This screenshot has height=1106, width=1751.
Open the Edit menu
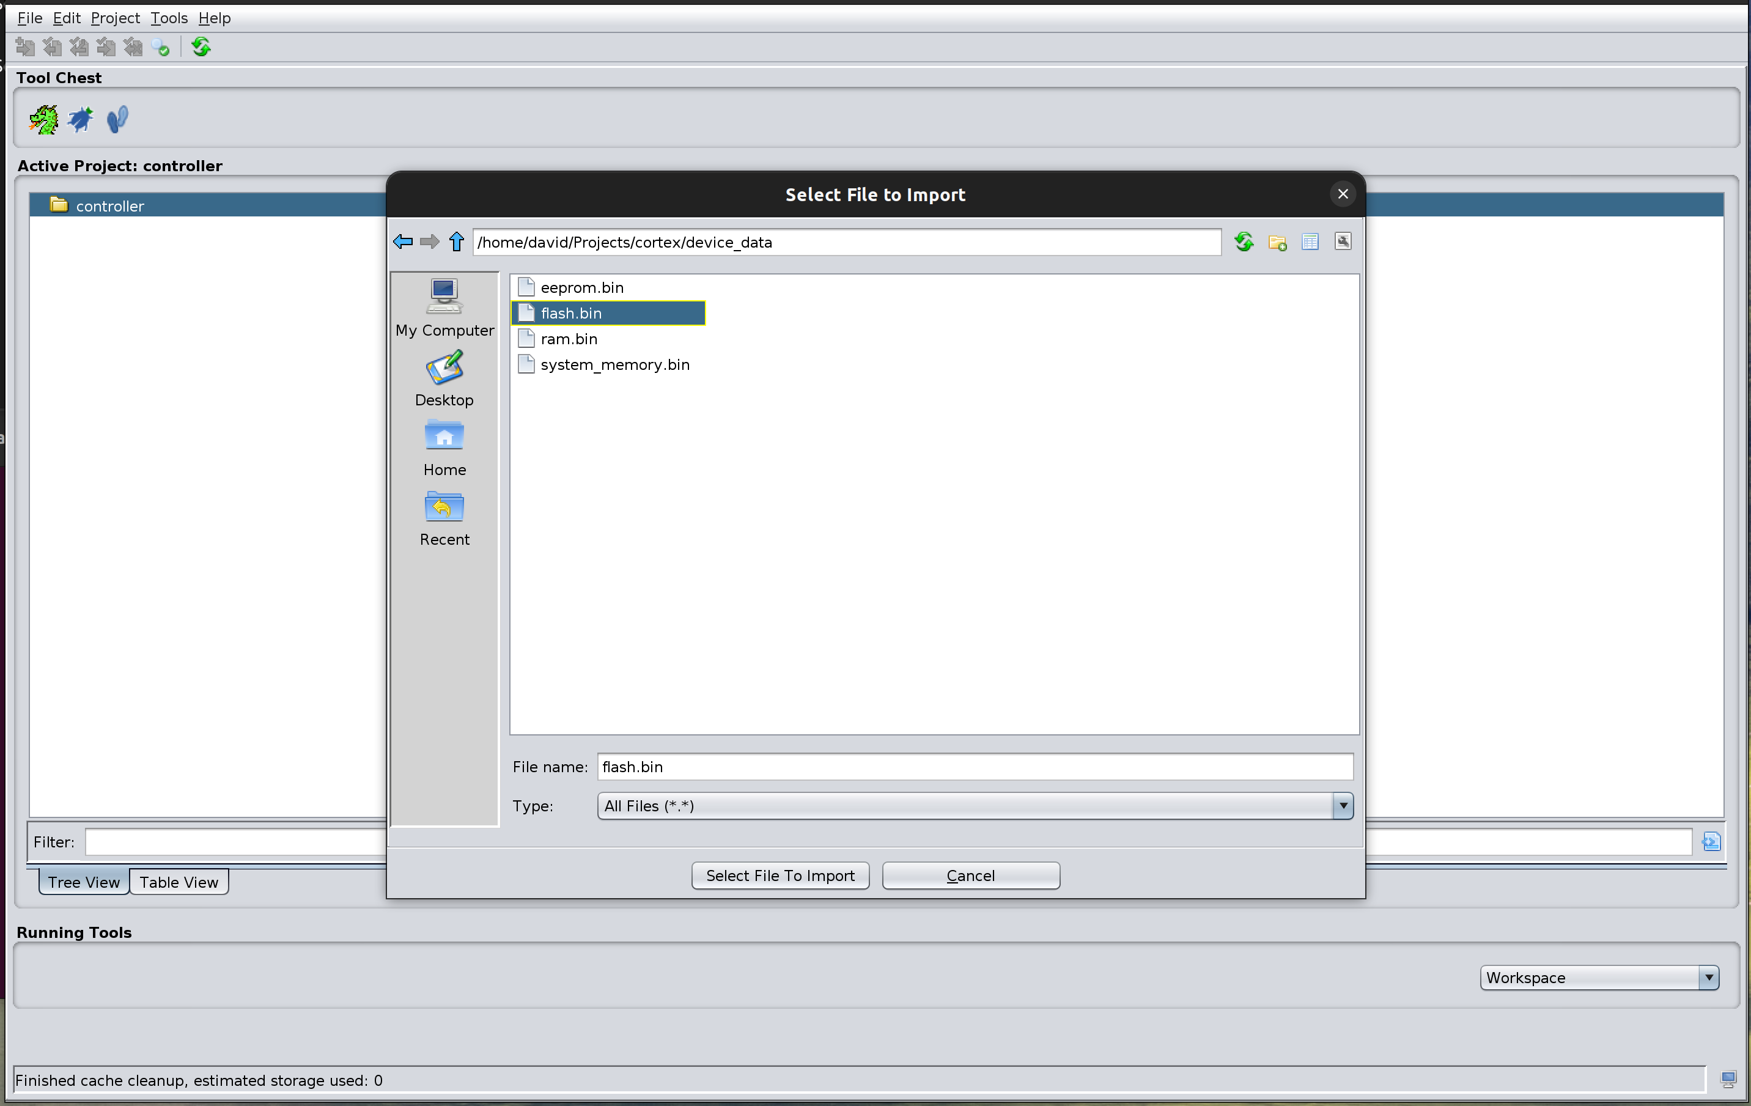click(66, 18)
